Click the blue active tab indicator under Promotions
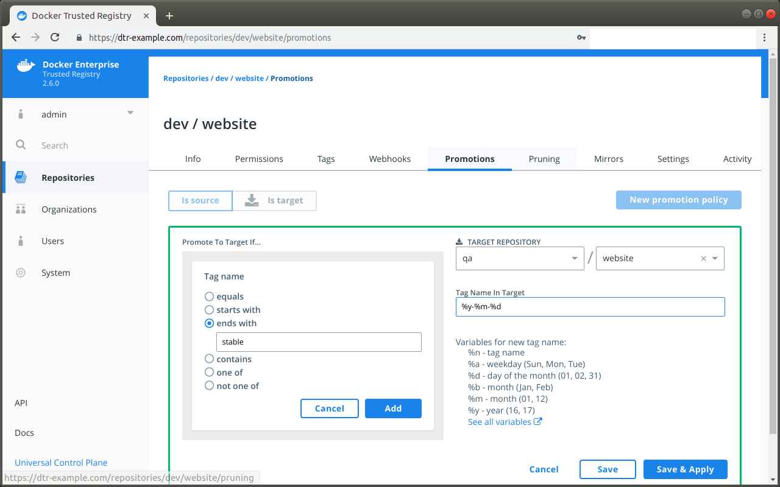The width and height of the screenshot is (780, 487). pyautogui.click(x=469, y=170)
